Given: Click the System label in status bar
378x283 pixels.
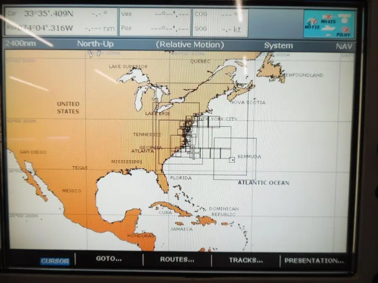Looking at the screenshot, I should pos(278,46).
